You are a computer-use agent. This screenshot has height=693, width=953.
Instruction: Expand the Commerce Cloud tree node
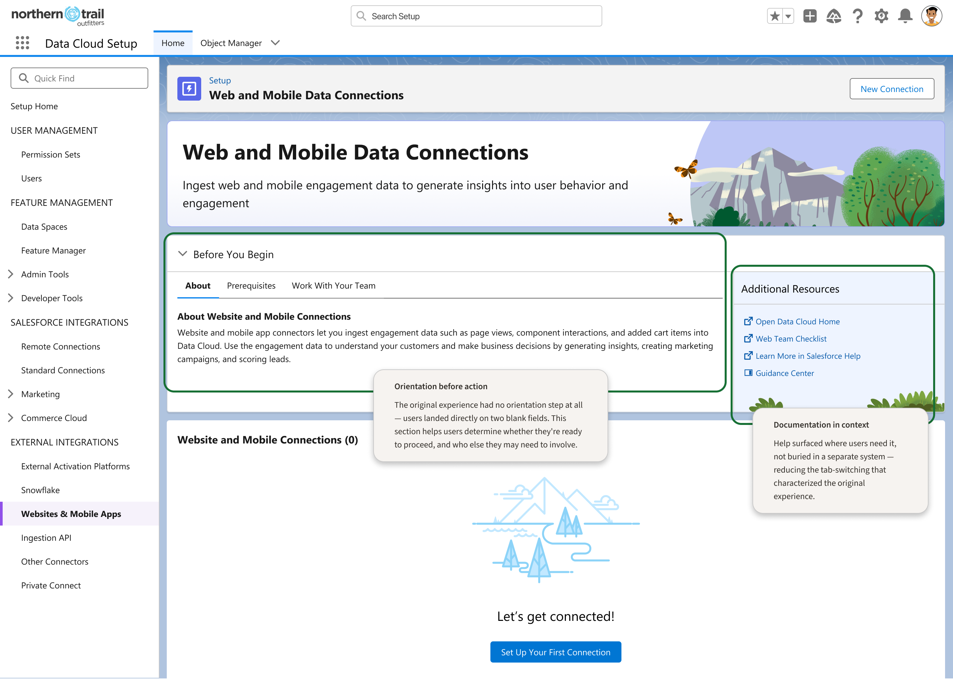tap(11, 418)
